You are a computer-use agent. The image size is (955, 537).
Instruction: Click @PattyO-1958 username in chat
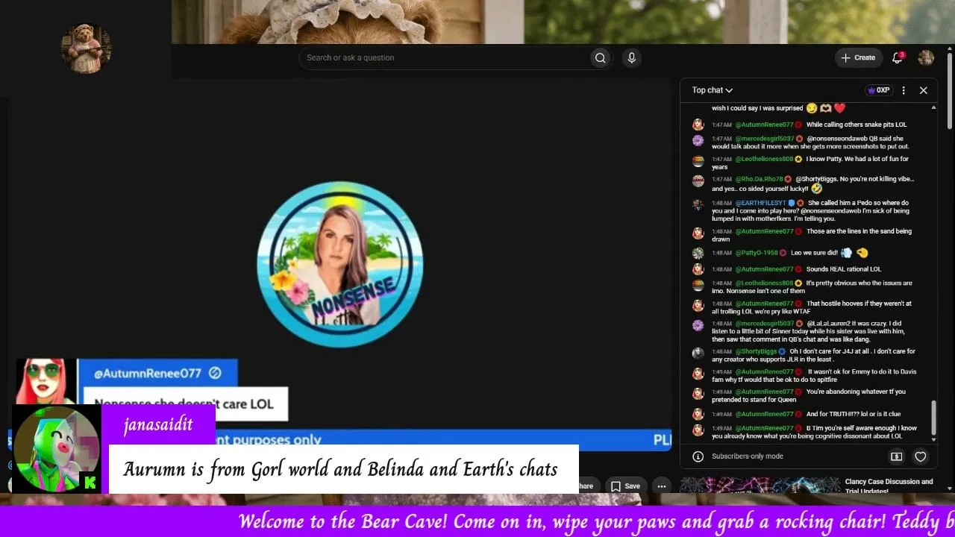[757, 253]
